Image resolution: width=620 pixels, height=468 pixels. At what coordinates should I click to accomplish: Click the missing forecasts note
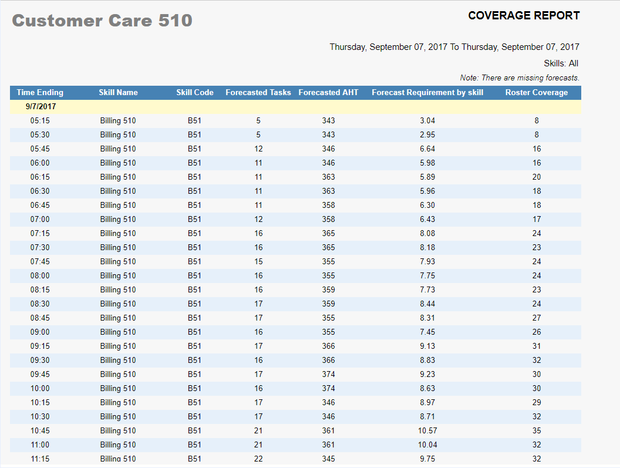coord(520,78)
